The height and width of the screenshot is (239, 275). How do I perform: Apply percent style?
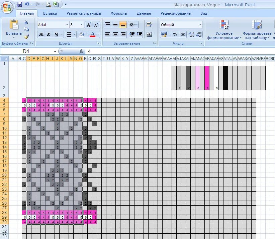pyautogui.click(x=175, y=34)
